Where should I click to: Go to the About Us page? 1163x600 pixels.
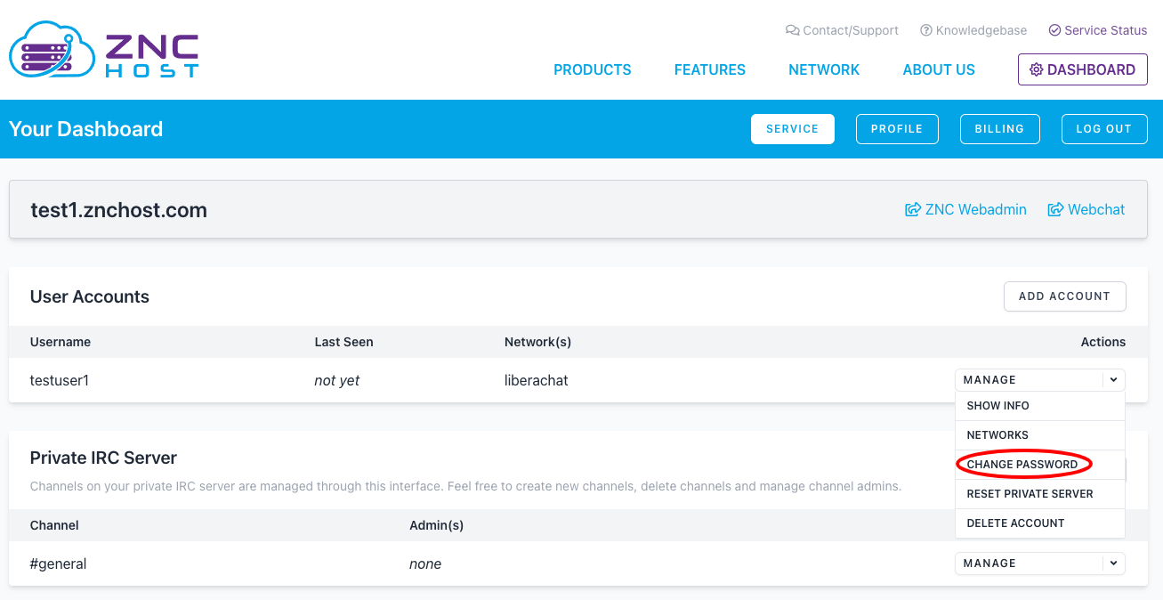[939, 69]
